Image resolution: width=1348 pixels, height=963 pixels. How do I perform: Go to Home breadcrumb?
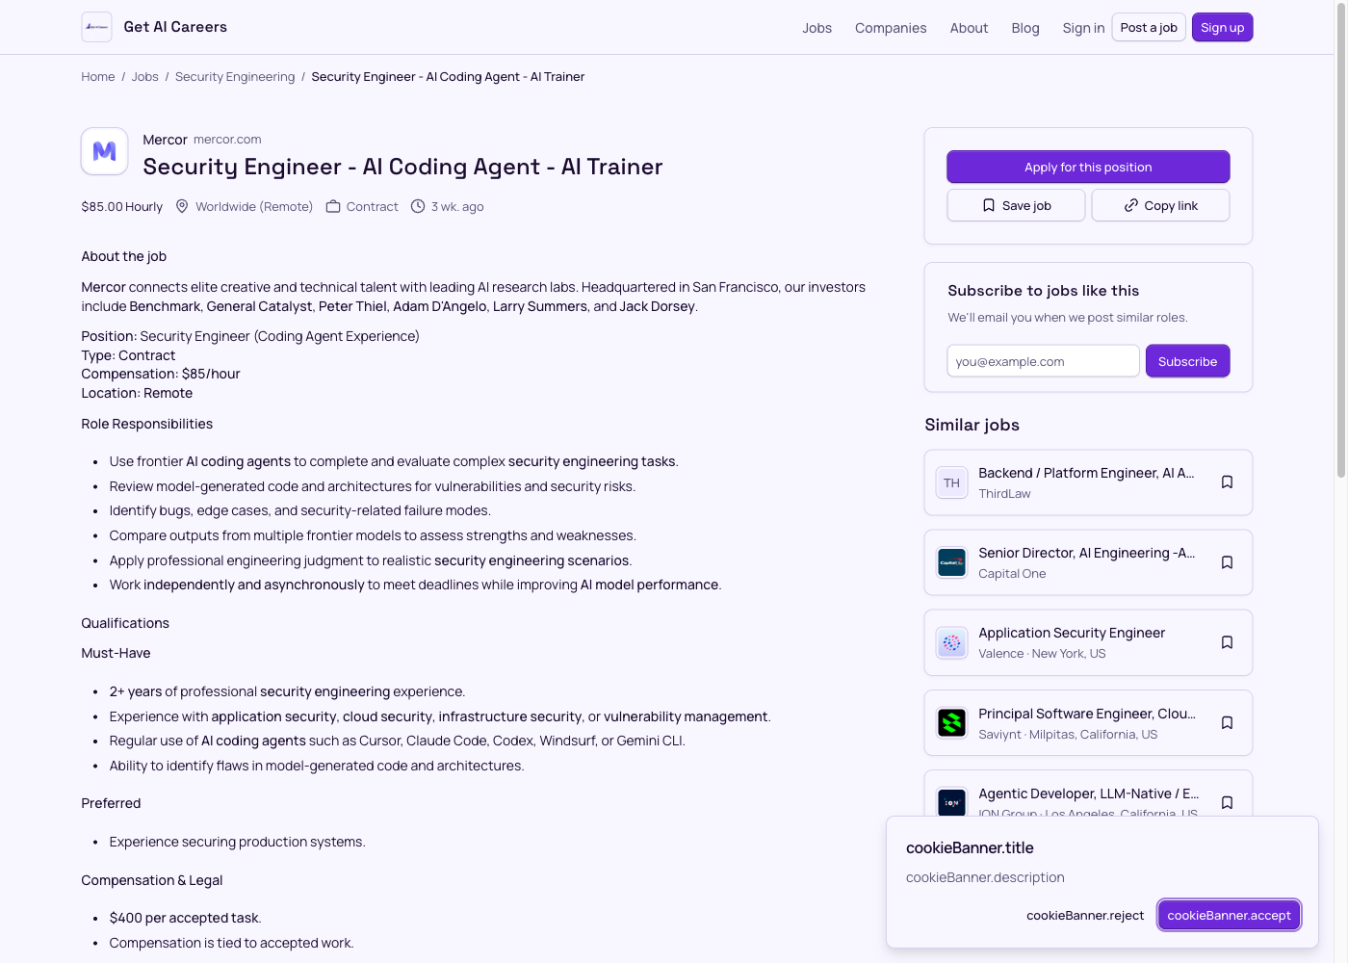(x=98, y=77)
